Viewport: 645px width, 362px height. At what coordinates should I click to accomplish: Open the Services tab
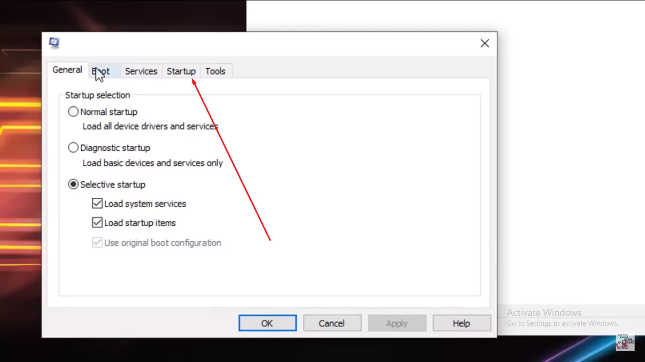pyautogui.click(x=141, y=71)
